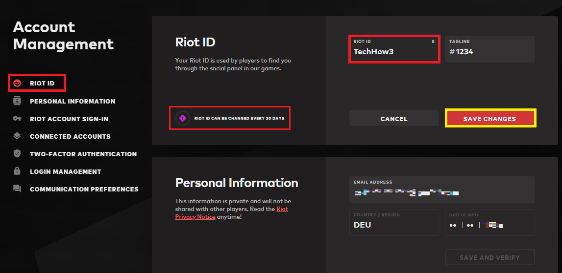562x273 pixels.
Task: Click the Two-Factor Authentication shield icon
Action: click(x=17, y=154)
